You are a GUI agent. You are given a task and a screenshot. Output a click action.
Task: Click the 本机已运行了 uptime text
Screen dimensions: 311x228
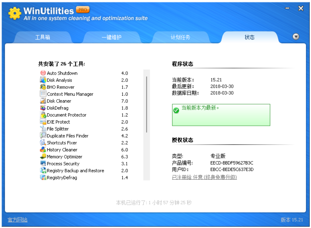(x=154, y=202)
